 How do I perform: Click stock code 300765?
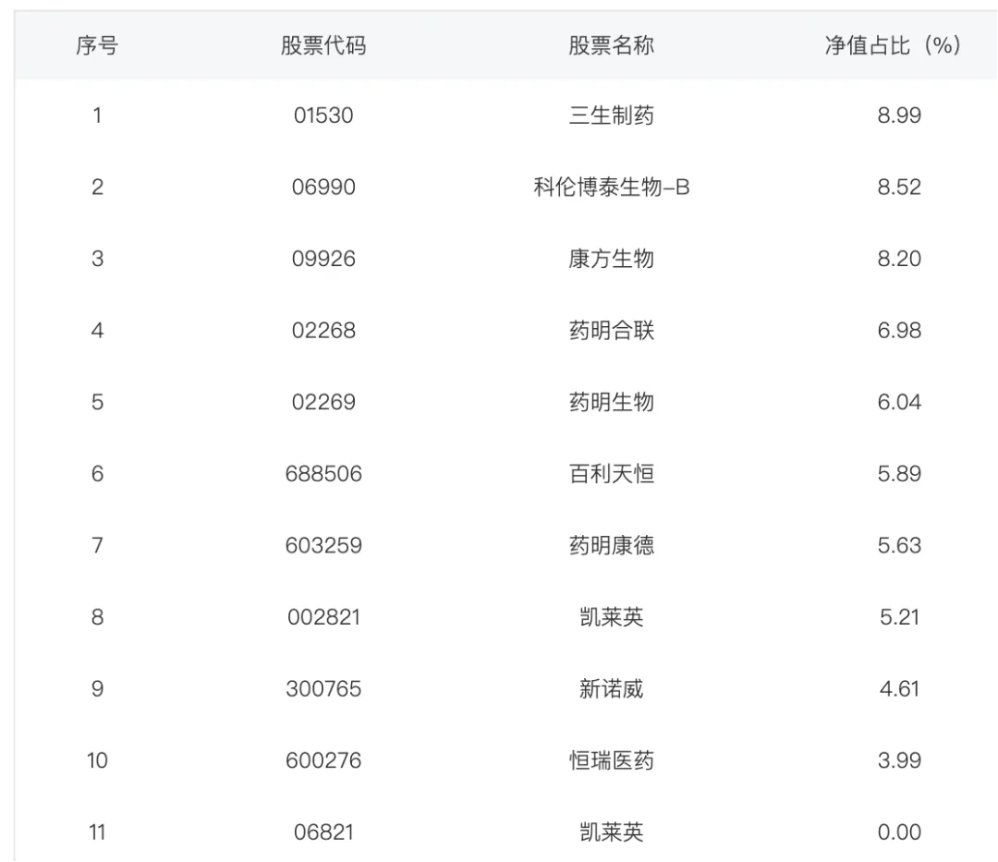point(323,689)
